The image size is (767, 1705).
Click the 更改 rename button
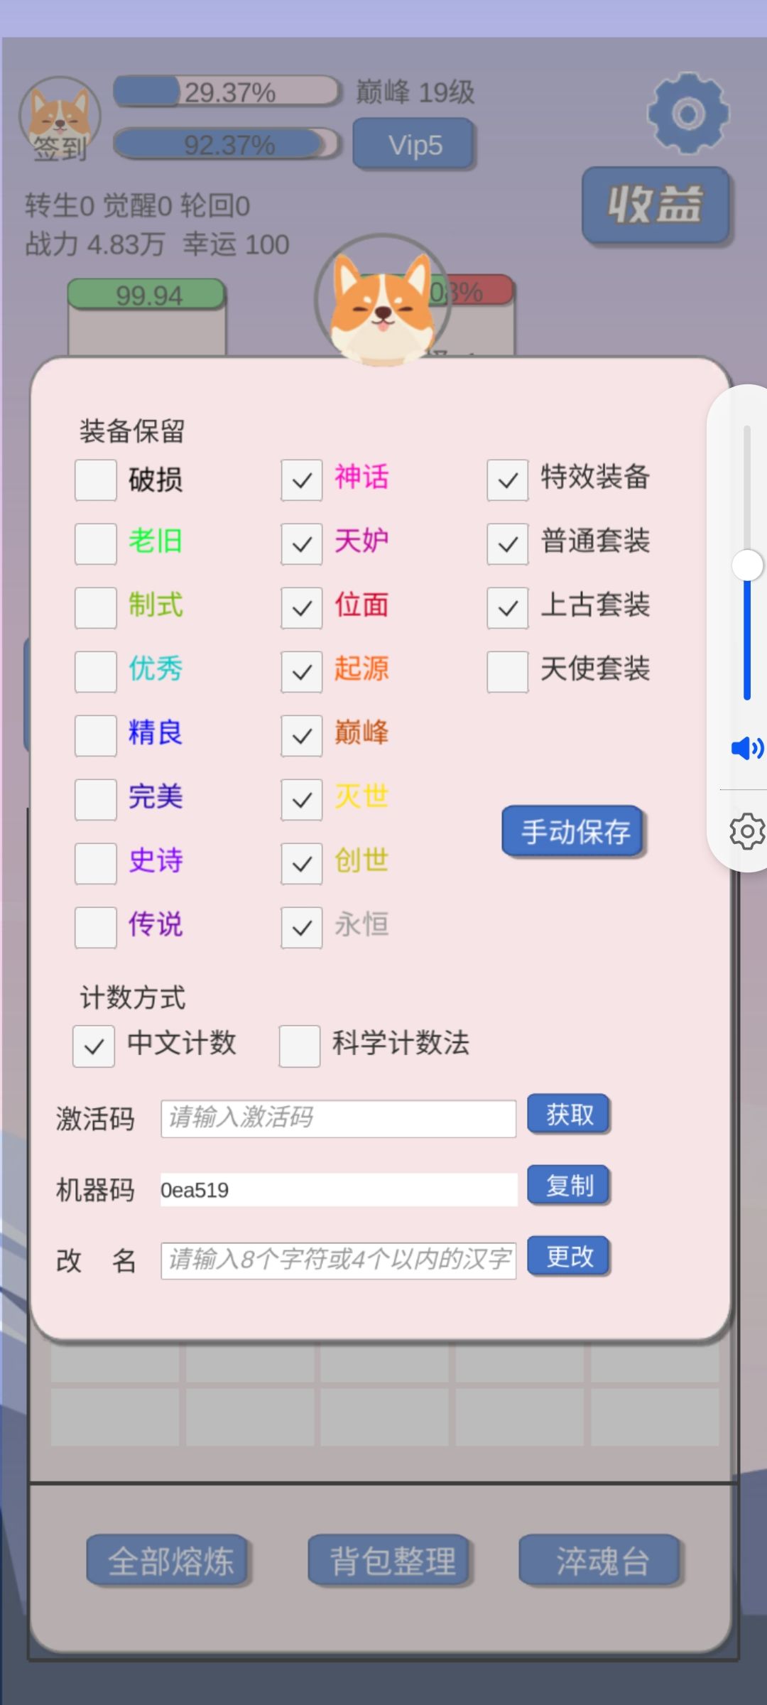568,1256
